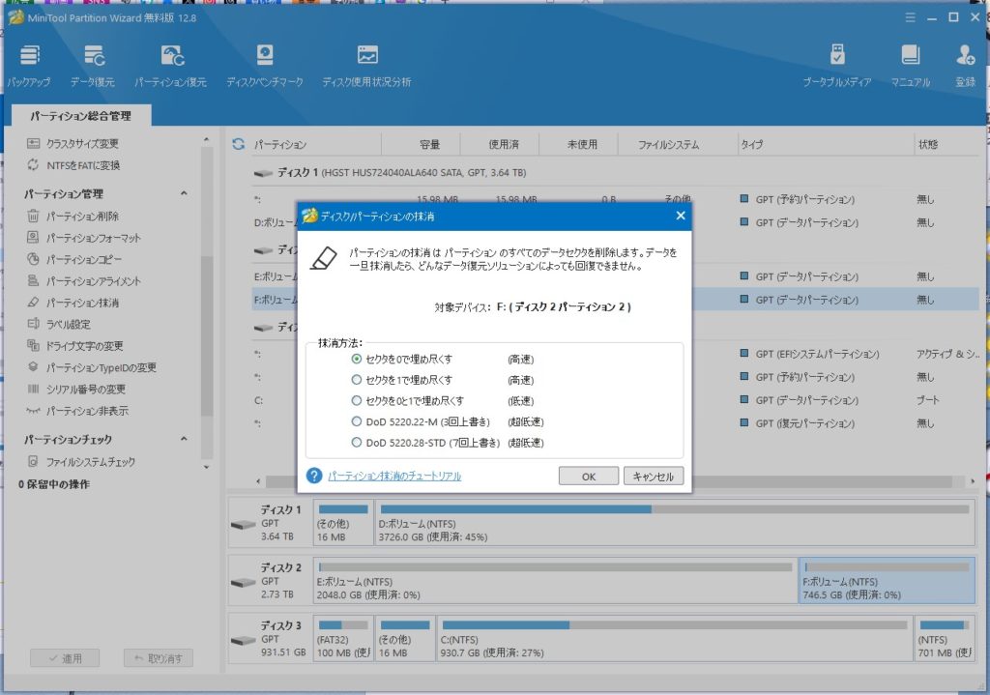The image size is (990, 695).
Task: Select セクタを1で埋め尽くす radio option
Action: 357,380
